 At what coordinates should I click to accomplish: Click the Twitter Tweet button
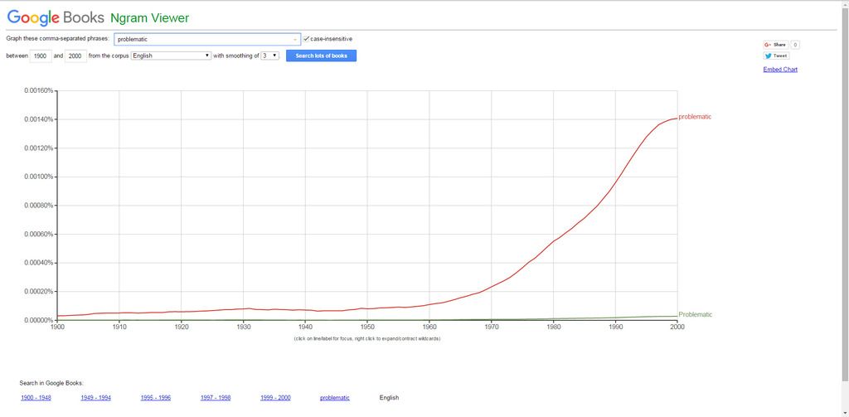(x=776, y=56)
